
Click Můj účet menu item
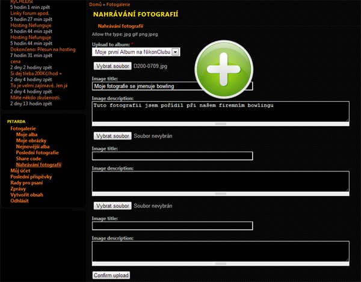coord(21,171)
